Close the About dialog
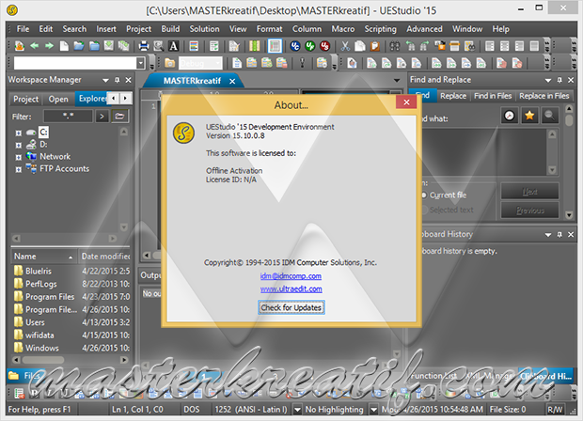Viewport: 583px width, 421px height. coord(406,101)
